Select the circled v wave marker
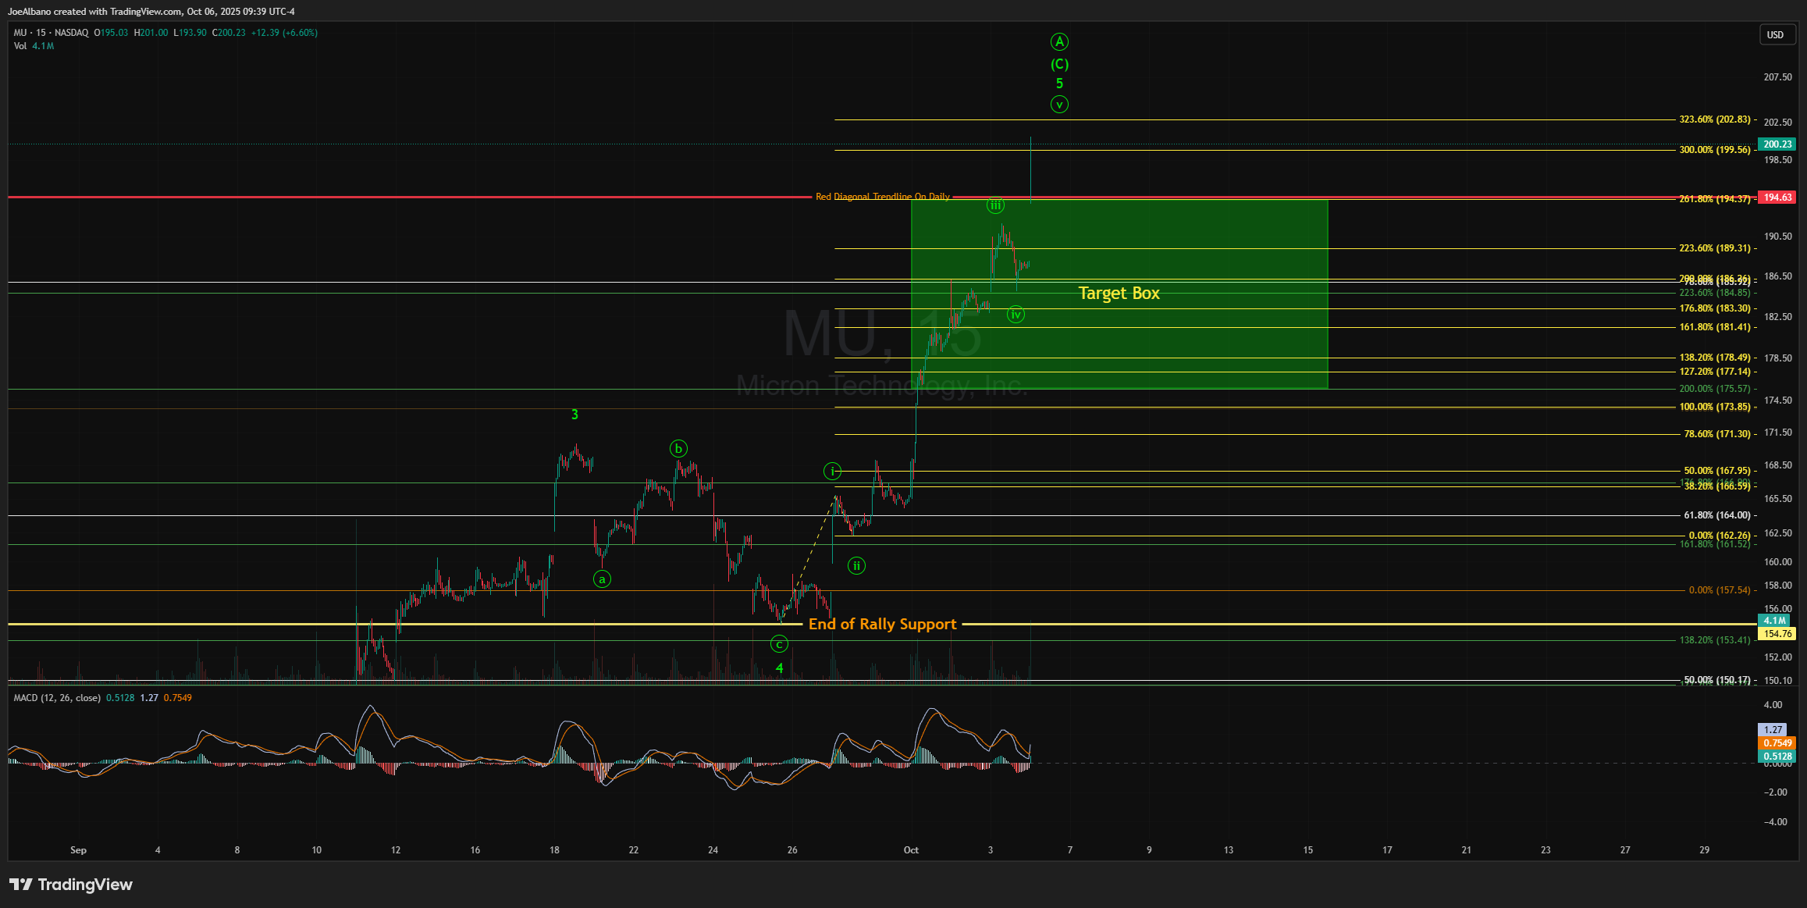 (x=1059, y=104)
